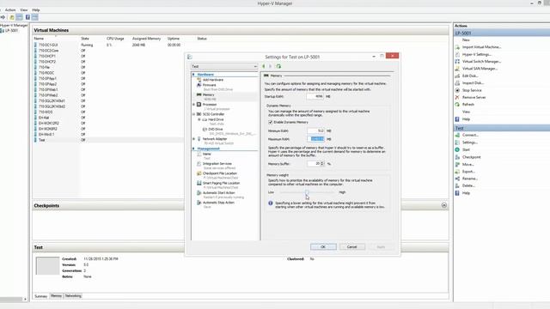Click Import Virtual Machine icon in Actions
This screenshot has height=309, width=550.
click(x=457, y=47)
